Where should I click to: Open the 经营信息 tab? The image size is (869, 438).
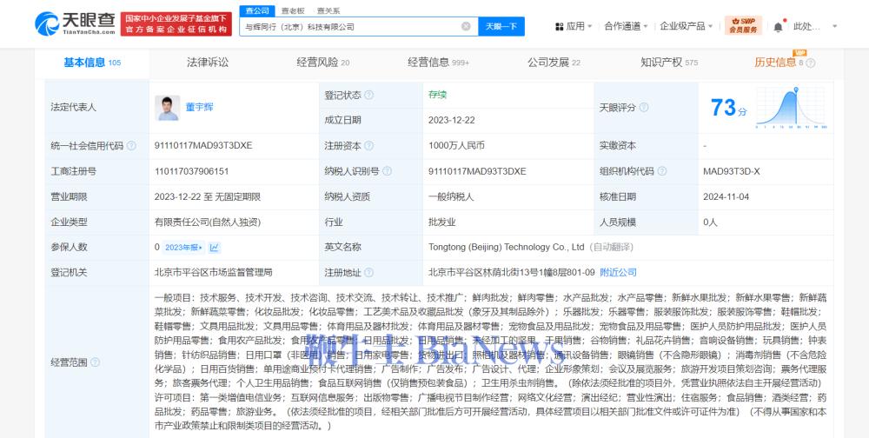(x=438, y=63)
